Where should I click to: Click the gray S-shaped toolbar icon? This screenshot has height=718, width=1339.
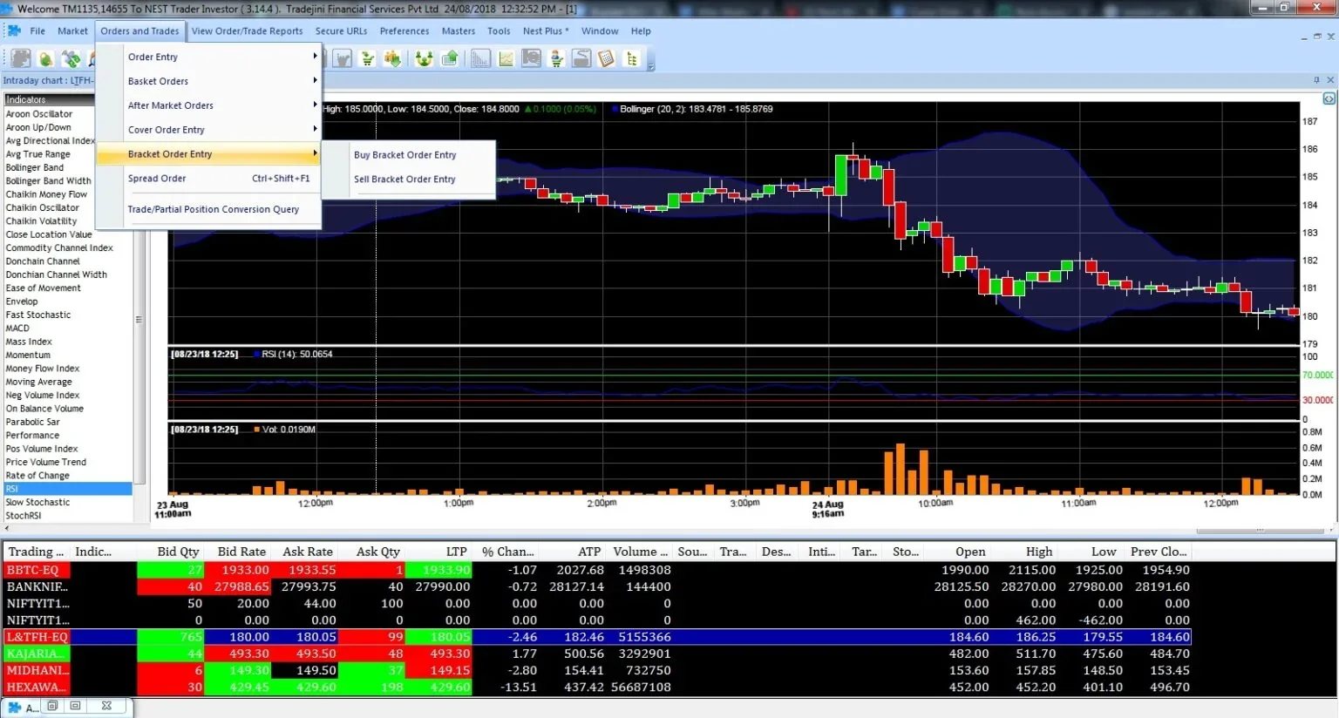pyautogui.click(x=581, y=58)
